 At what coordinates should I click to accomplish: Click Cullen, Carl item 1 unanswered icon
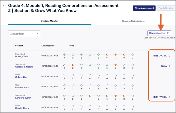tap(64, 75)
